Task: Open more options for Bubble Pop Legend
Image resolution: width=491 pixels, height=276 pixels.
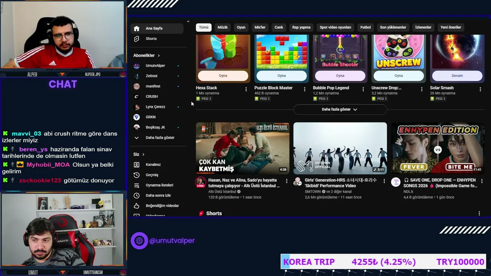Action: [363, 89]
